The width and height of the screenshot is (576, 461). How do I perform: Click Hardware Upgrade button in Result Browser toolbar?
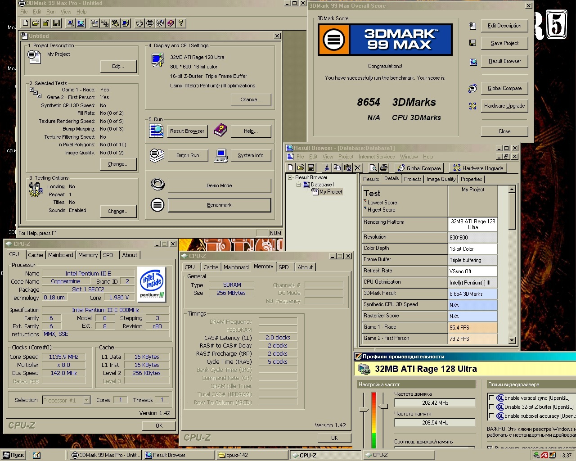coord(478,168)
